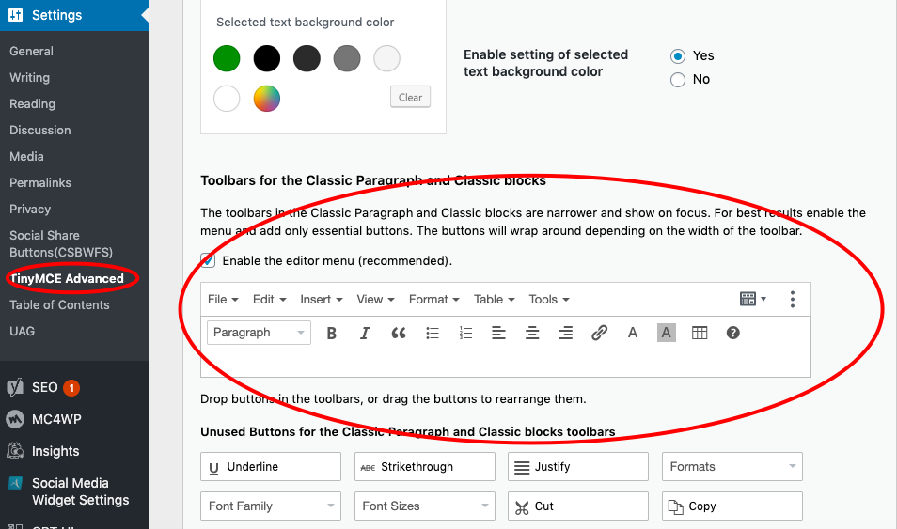Click the MC4WP icon in sidebar
The image size is (897, 529).
(15, 419)
